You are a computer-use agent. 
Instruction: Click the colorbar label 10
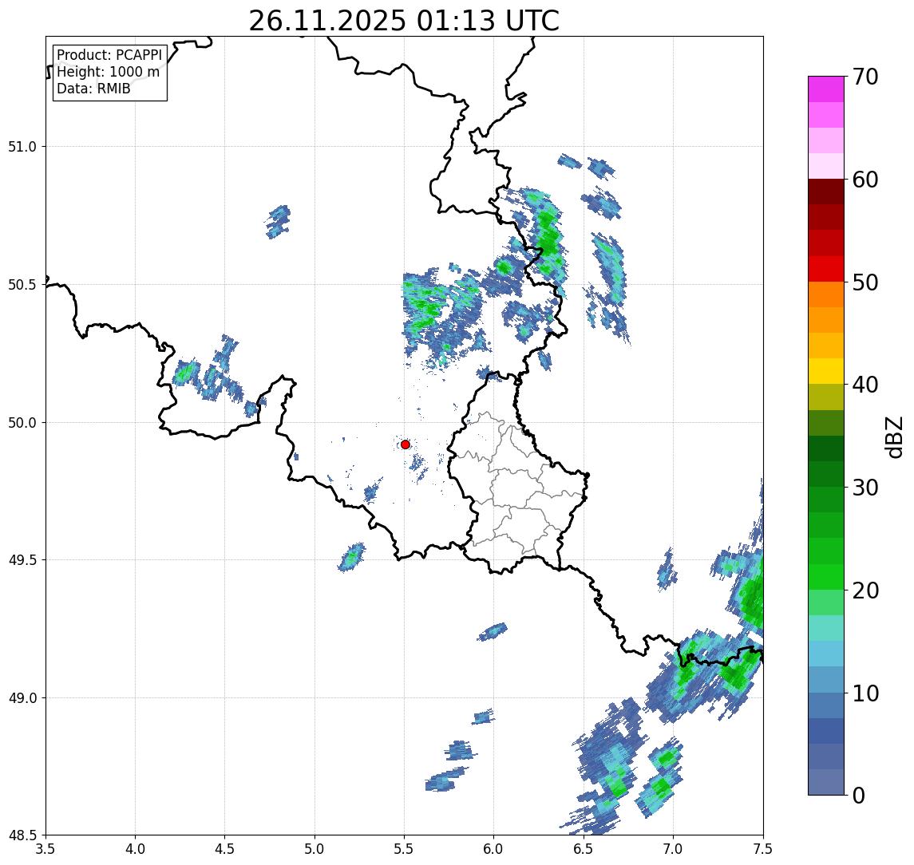coord(865,693)
